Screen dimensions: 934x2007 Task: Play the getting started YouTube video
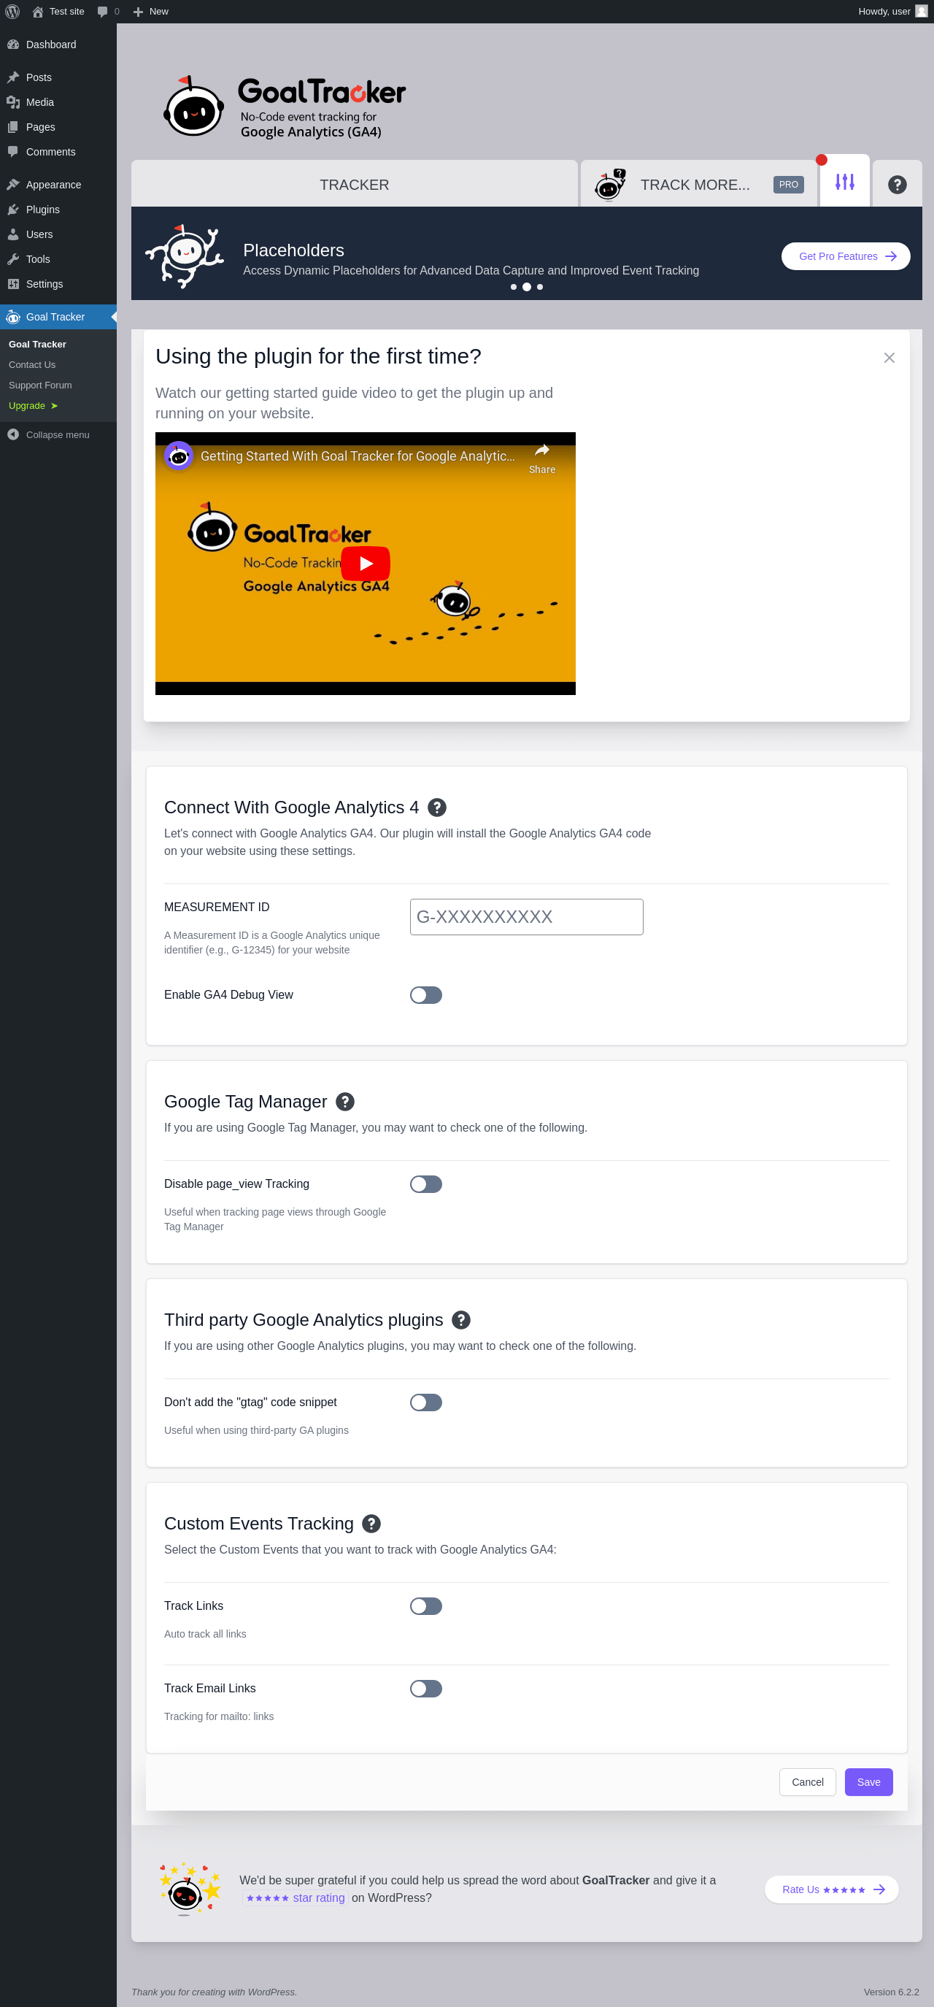point(366,564)
